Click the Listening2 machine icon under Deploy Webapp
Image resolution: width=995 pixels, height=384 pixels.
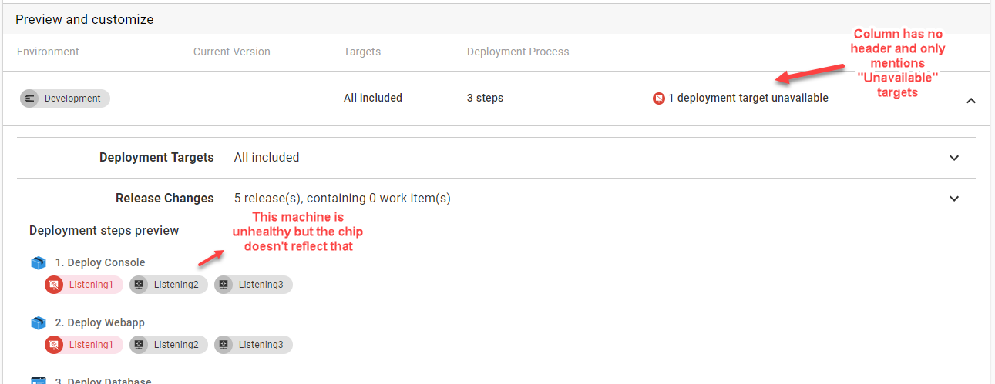[139, 345]
